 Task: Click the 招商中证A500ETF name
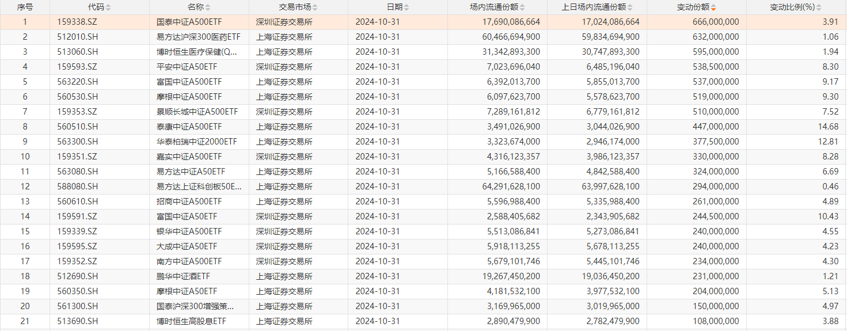[x=189, y=201]
